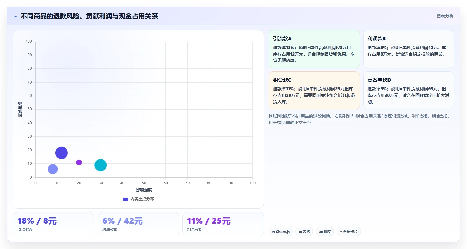
Task: Click the 6% / 42元 stat card
Action: (x=138, y=224)
